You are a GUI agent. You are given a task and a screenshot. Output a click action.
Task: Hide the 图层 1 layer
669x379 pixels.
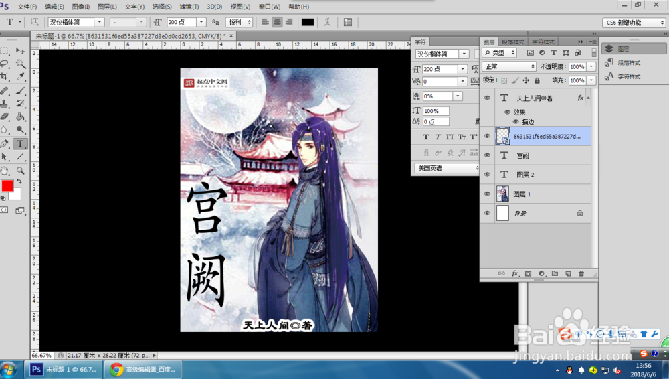[487, 194]
